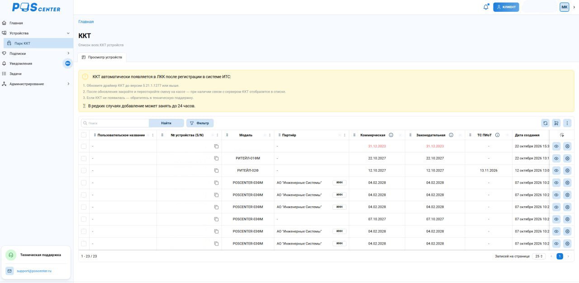The image size is (579, 283).
Task: Expand the user menu chevron beside МК
Action: [574, 7]
